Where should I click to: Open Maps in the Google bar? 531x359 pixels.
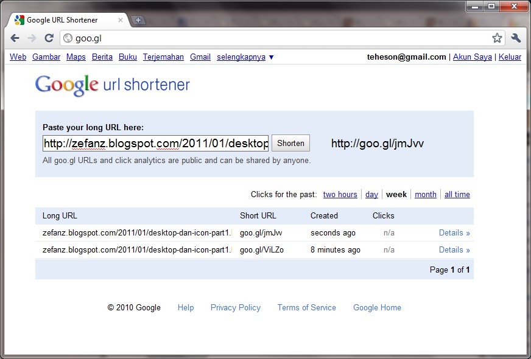[x=76, y=57]
